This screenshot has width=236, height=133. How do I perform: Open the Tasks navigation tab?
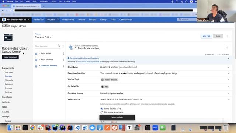coord(113,20)
